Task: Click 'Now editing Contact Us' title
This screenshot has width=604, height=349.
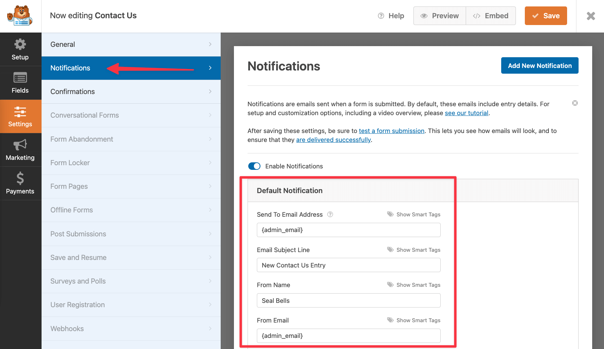Action: pyautogui.click(x=93, y=16)
